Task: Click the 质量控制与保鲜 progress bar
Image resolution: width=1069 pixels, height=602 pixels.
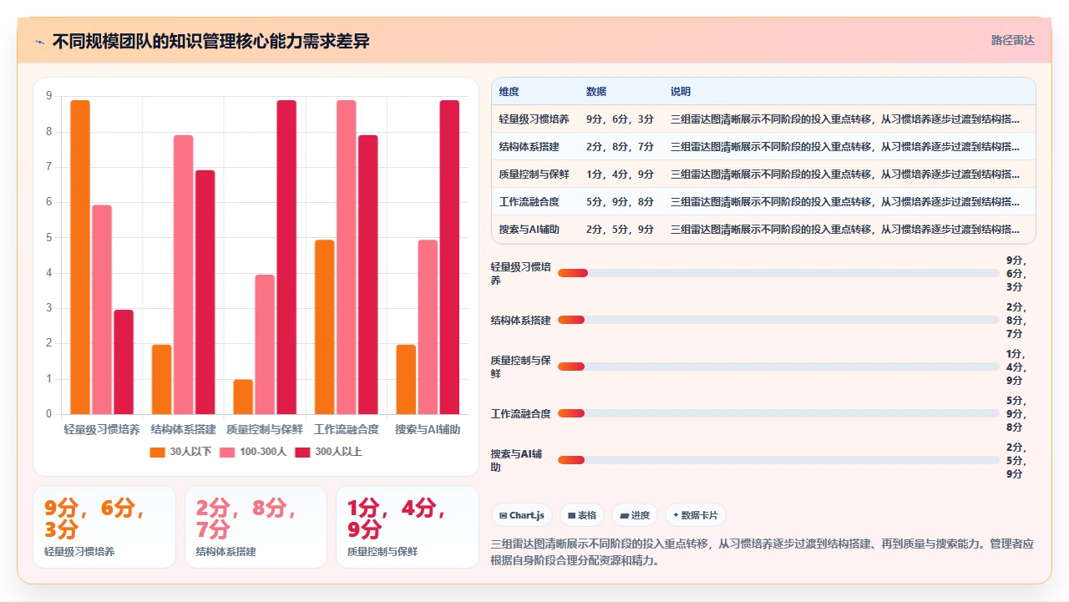Action: 778,367
